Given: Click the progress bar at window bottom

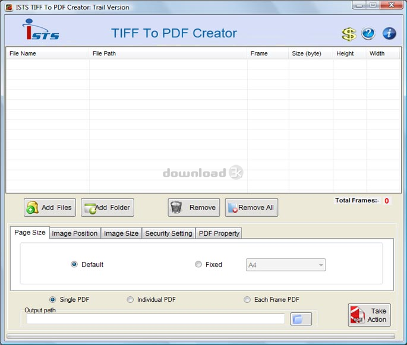Looking at the screenshot, I should coord(201,336).
